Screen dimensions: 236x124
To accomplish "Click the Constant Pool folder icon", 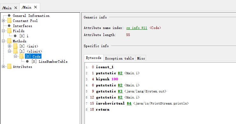I will 9,21.
